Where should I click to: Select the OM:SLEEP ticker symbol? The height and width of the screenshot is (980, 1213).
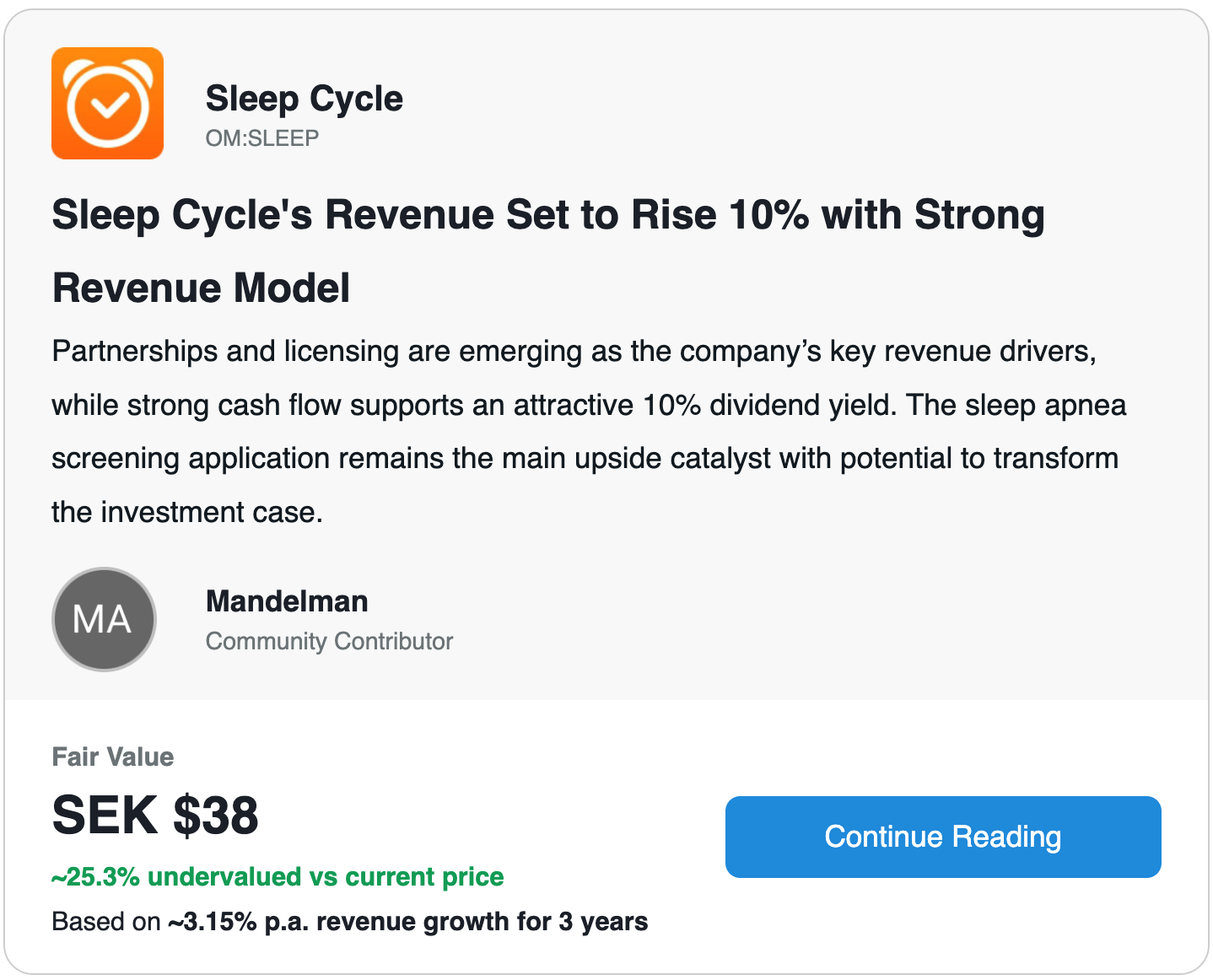(x=262, y=138)
